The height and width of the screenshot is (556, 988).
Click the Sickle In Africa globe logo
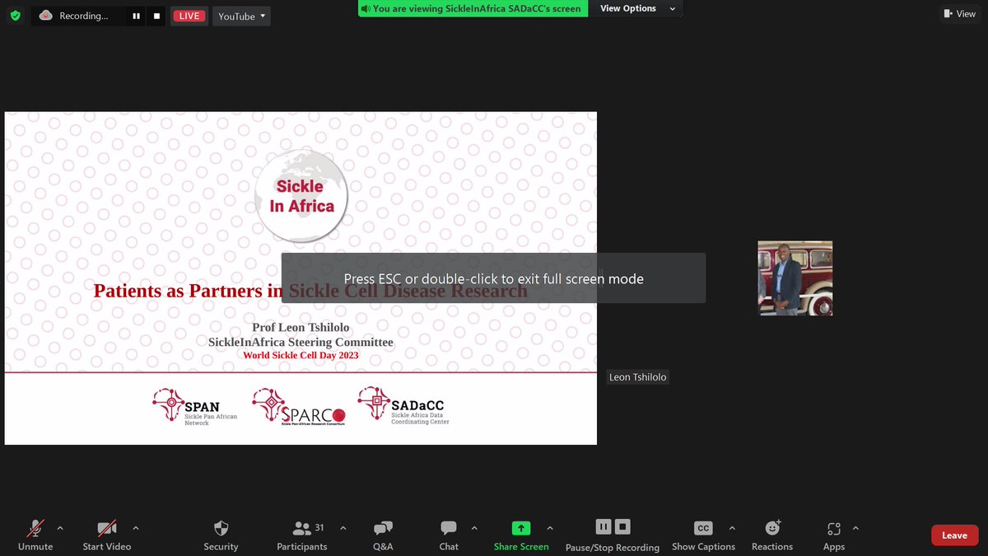(x=301, y=198)
